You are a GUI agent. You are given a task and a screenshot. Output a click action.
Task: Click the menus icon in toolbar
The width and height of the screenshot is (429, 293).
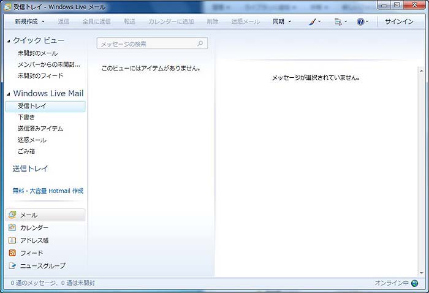click(x=338, y=21)
